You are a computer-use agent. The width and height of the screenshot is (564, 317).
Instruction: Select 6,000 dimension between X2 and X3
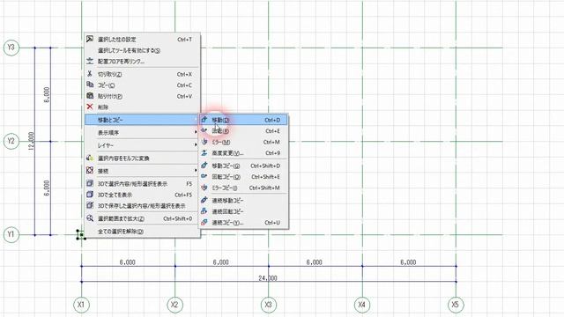[221, 262]
